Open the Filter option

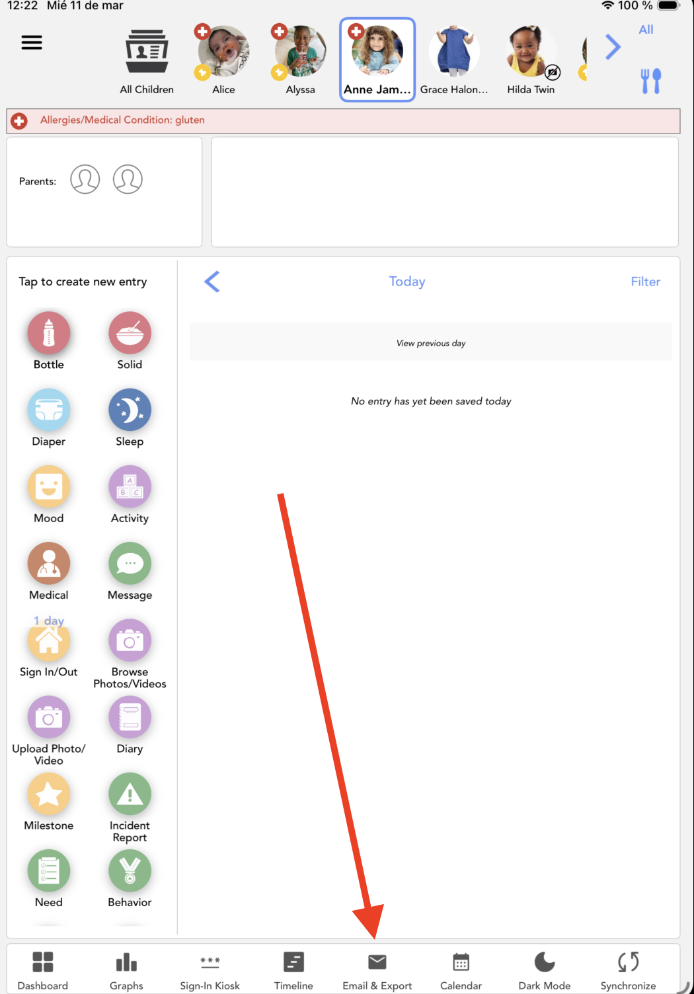point(645,282)
